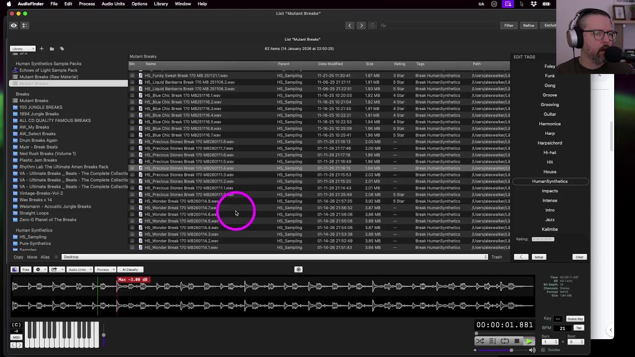Open the Library menu in menu bar
Screen dimensions: 635x357
click(161, 4)
